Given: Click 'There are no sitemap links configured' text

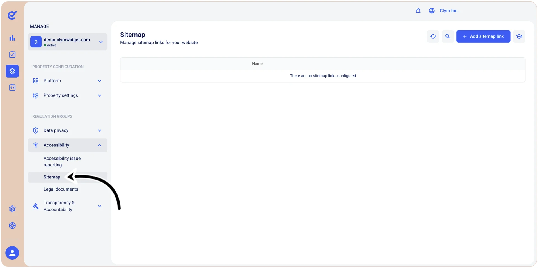Looking at the screenshot, I should point(323,76).
